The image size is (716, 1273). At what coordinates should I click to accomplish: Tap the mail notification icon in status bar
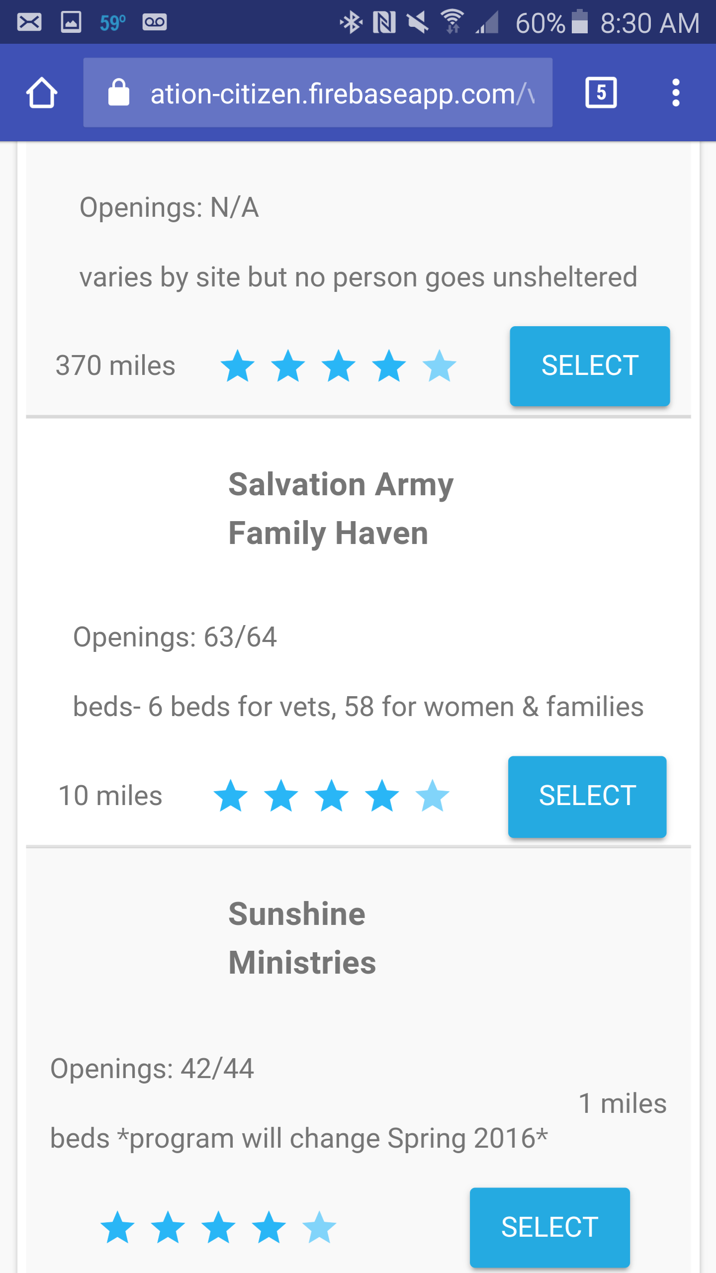(x=29, y=22)
